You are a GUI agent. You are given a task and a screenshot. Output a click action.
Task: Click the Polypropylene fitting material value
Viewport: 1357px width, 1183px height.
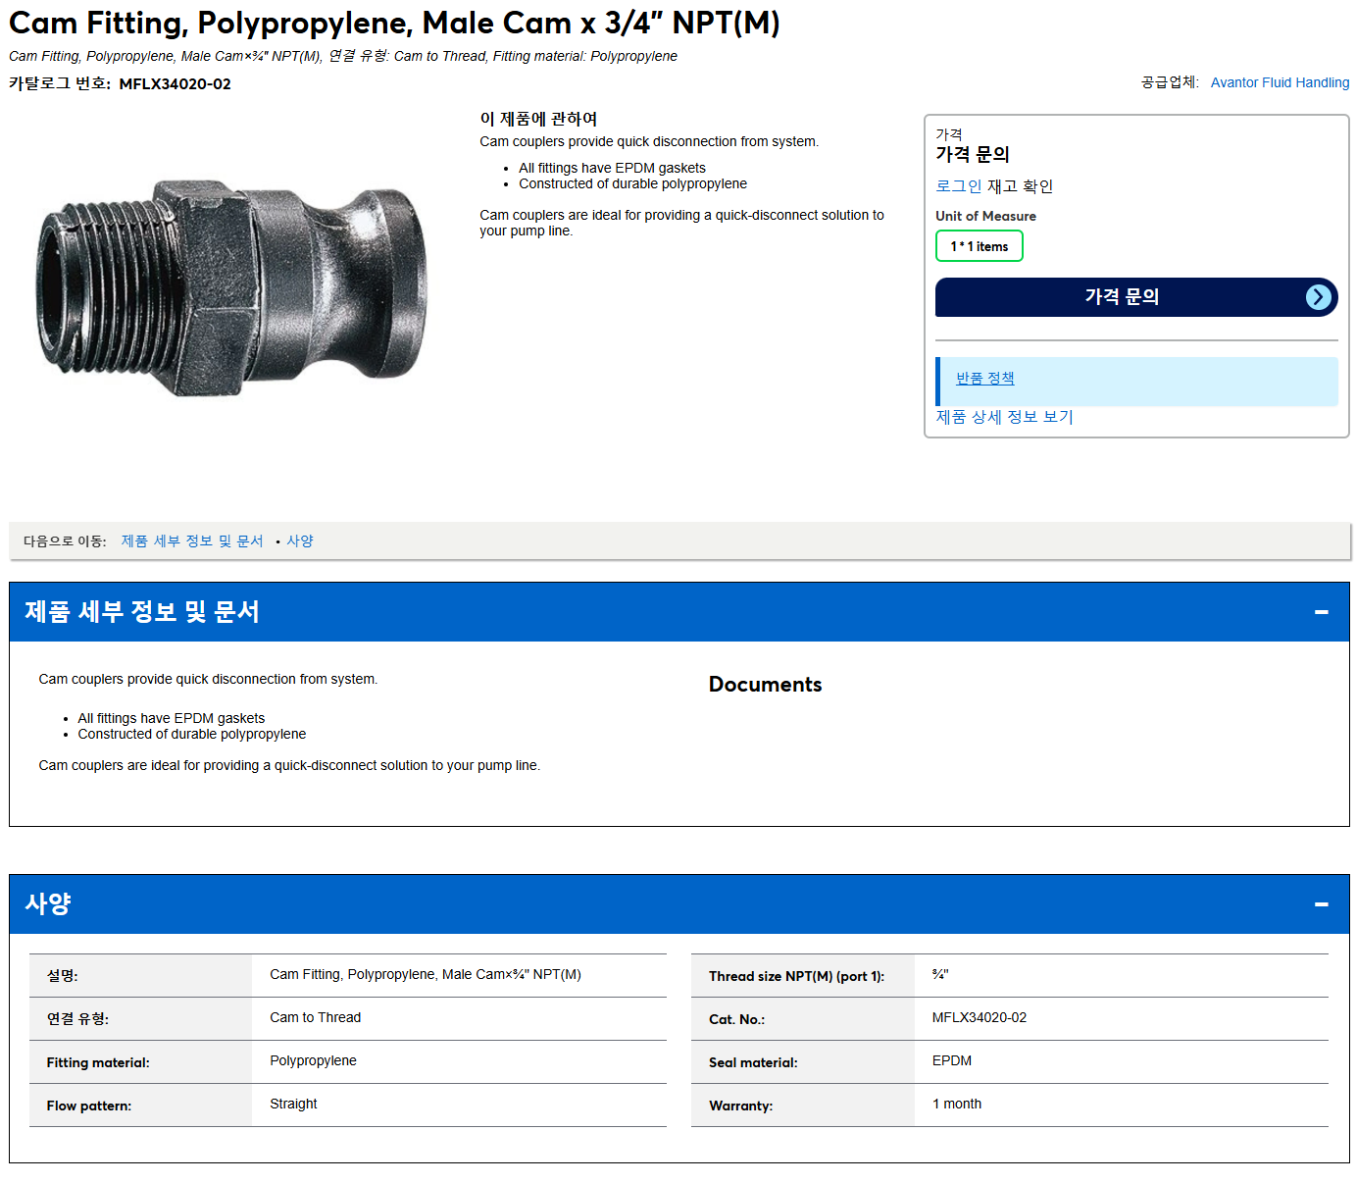pyautogui.click(x=313, y=1060)
